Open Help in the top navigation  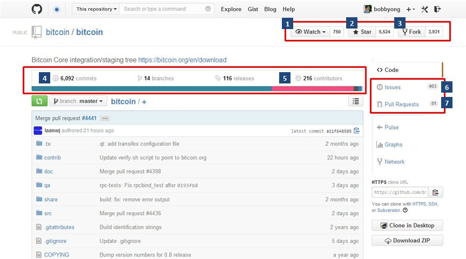[288, 9]
